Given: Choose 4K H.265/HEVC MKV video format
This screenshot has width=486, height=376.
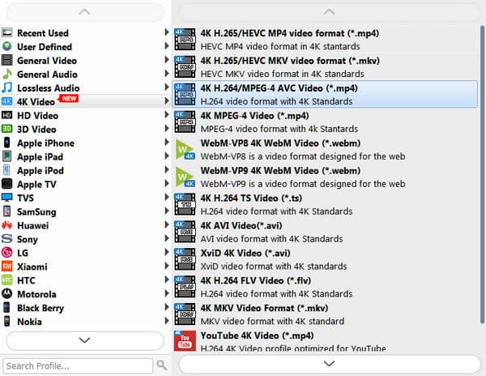Looking at the screenshot, I should click(x=325, y=67).
